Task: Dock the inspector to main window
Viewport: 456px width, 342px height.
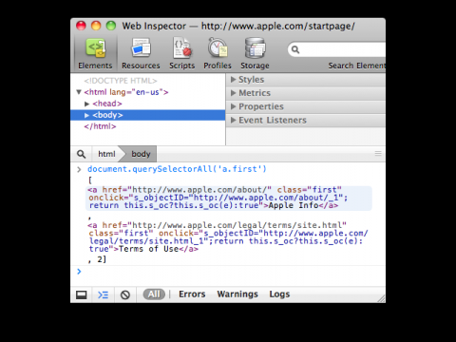Action: click(82, 295)
